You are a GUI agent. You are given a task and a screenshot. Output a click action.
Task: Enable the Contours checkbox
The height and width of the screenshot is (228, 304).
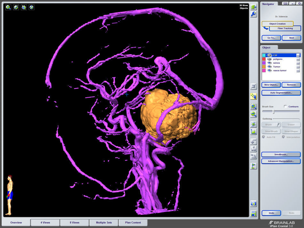[x=285, y=106]
